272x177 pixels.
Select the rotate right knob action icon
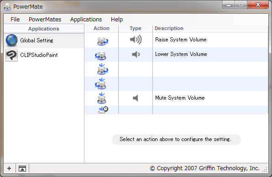click(x=102, y=41)
